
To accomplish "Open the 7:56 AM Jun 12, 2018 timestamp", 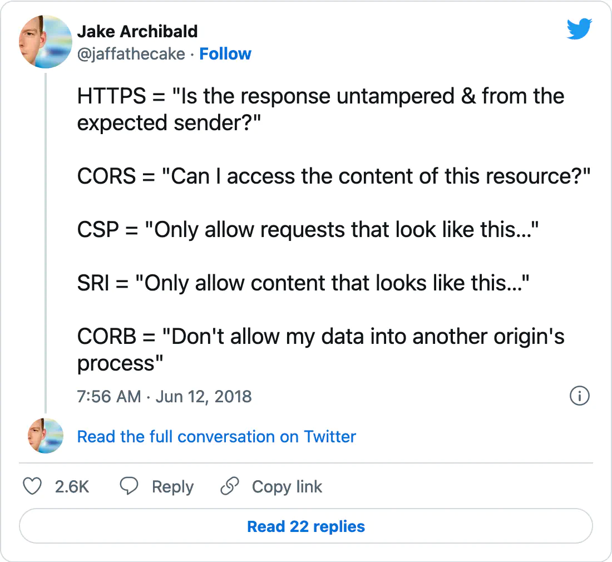I will (x=164, y=397).
